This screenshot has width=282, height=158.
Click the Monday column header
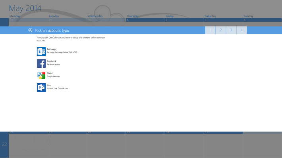coord(15,16)
